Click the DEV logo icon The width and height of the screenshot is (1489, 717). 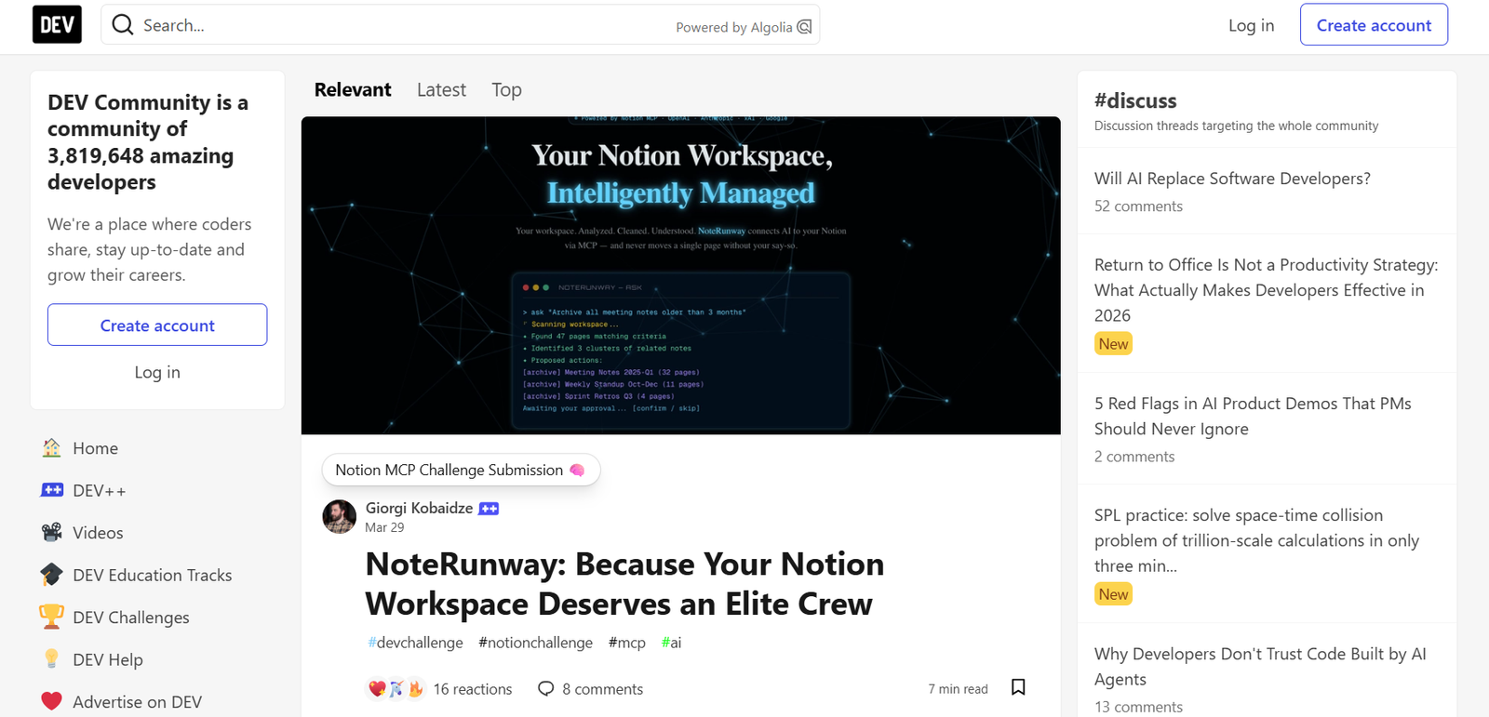coord(57,25)
